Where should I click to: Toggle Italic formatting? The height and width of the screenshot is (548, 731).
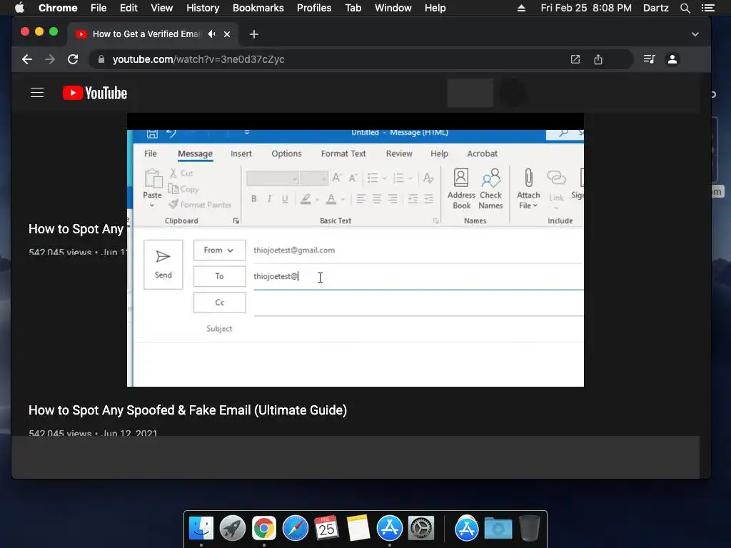click(269, 199)
